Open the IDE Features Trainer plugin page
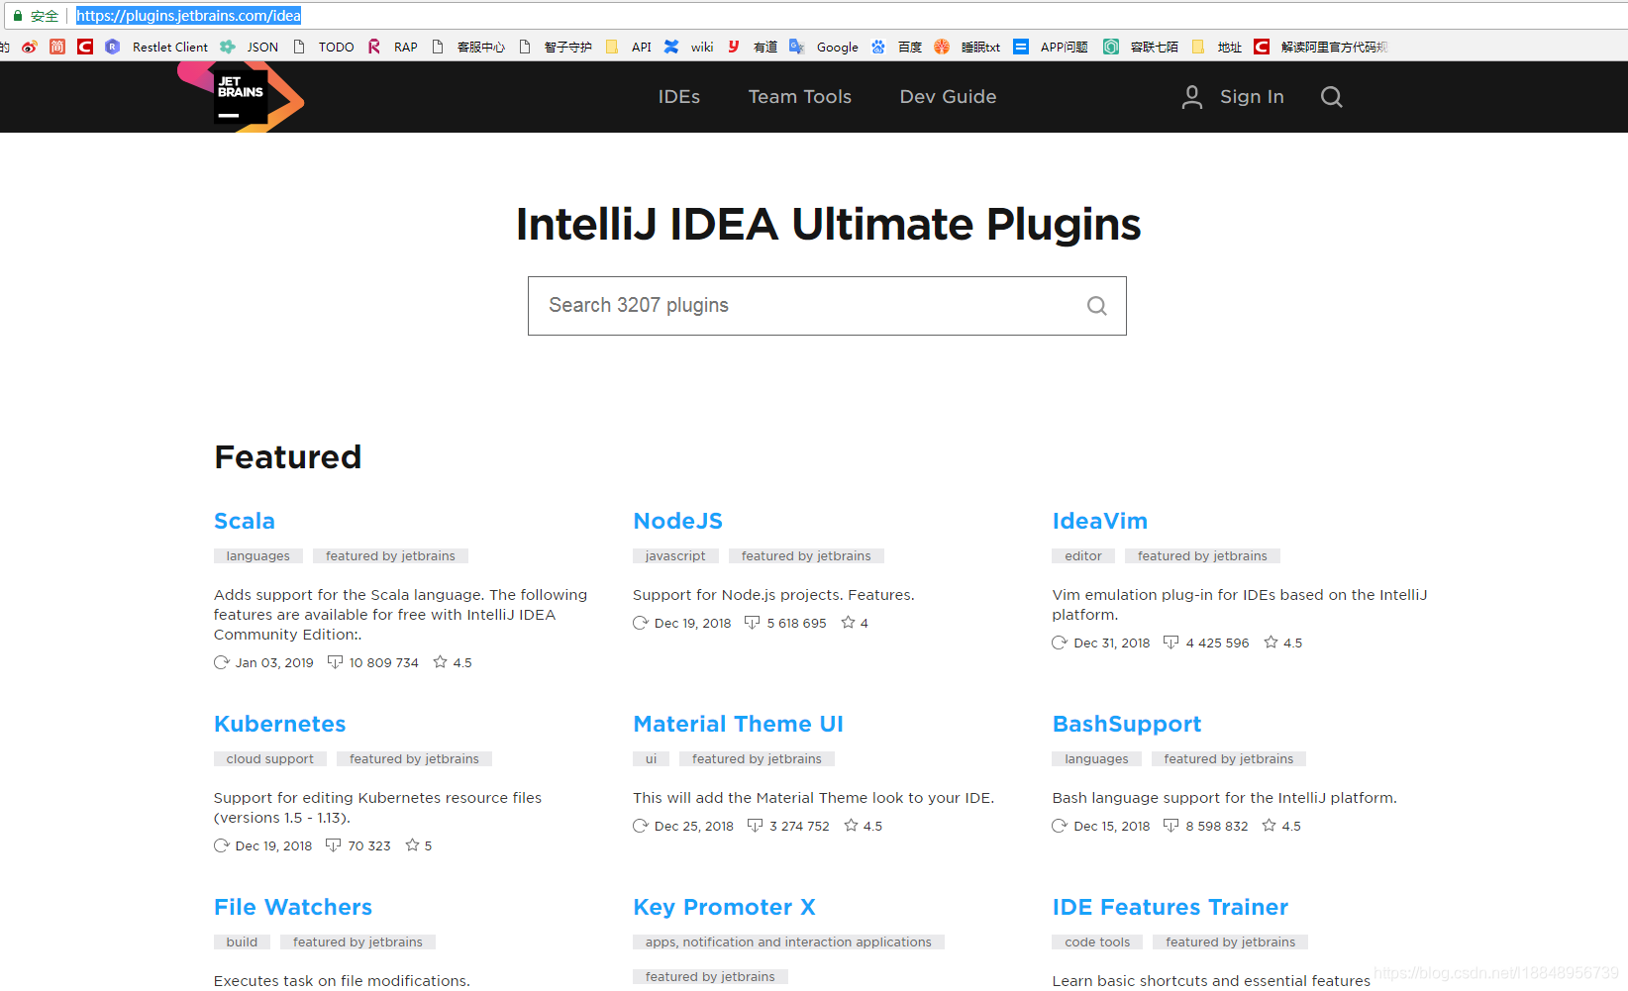The width and height of the screenshot is (1628, 991). (x=1170, y=907)
